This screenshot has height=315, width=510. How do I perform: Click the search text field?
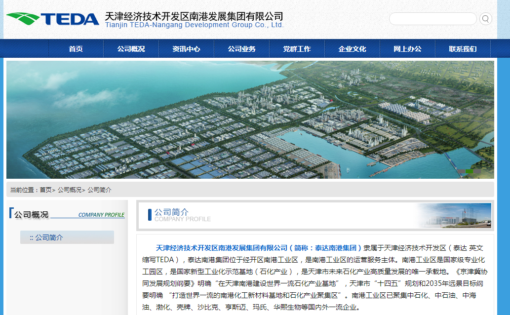432,19
